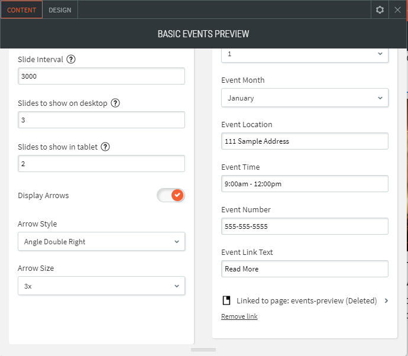408x356 pixels.
Task: Open the Event Month dropdown
Action: point(305,98)
